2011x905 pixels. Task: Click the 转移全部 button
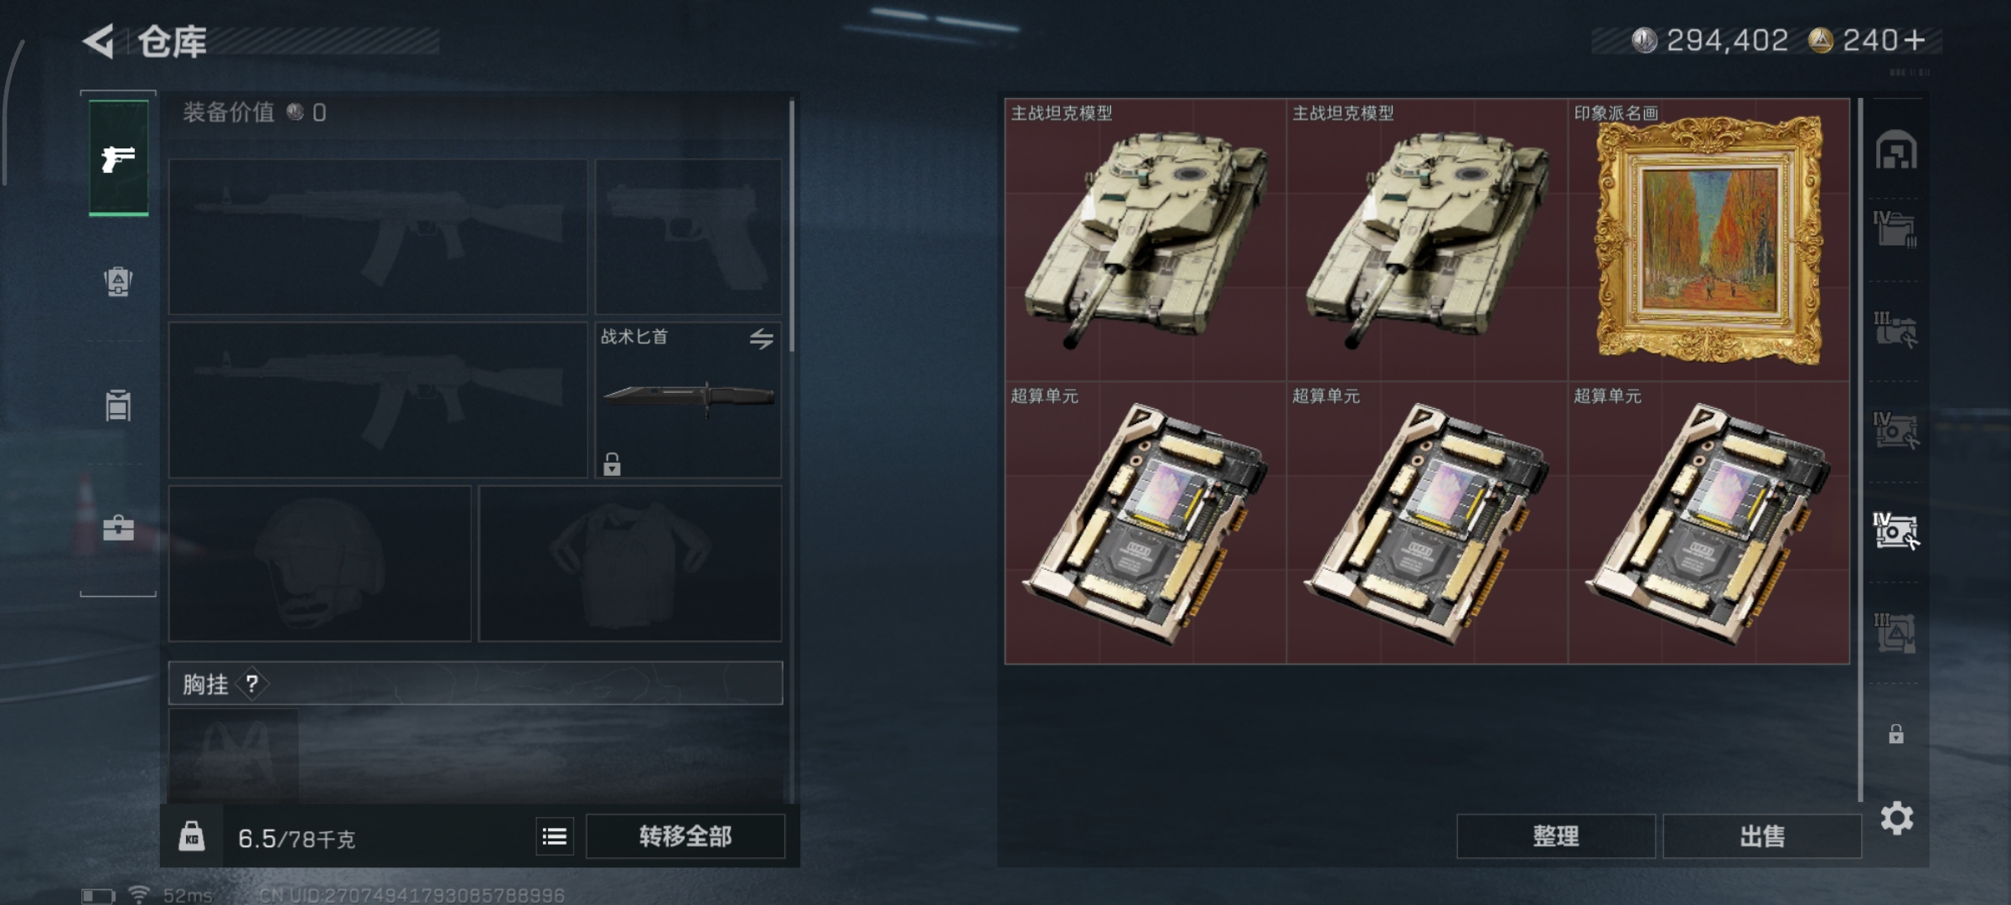tap(685, 836)
